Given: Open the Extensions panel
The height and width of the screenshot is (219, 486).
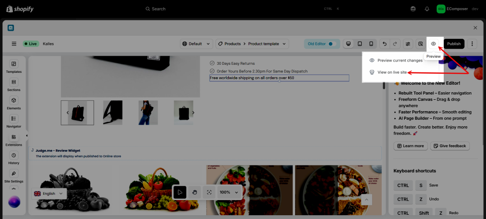Looking at the screenshot, I should pyautogui.click(x=14, y=140).
